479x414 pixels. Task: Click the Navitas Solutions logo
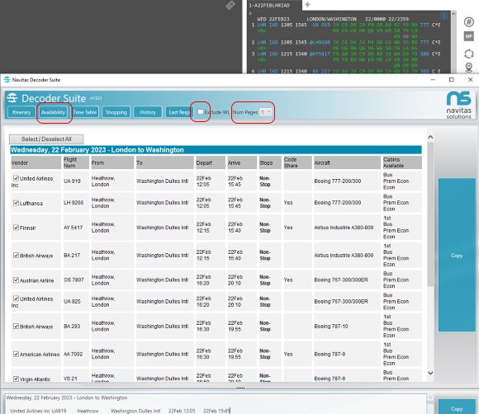pyautogui.click(x=458, y=106)
